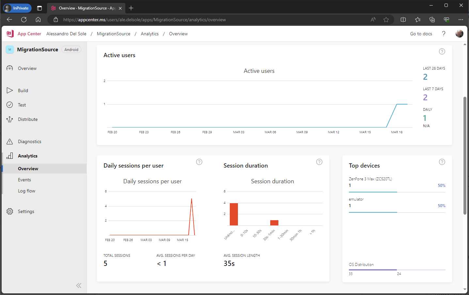Viewport: 469px width, 295px height.
Task: Select the Test icon in the sidebar
Action: (x=10, y=105)
